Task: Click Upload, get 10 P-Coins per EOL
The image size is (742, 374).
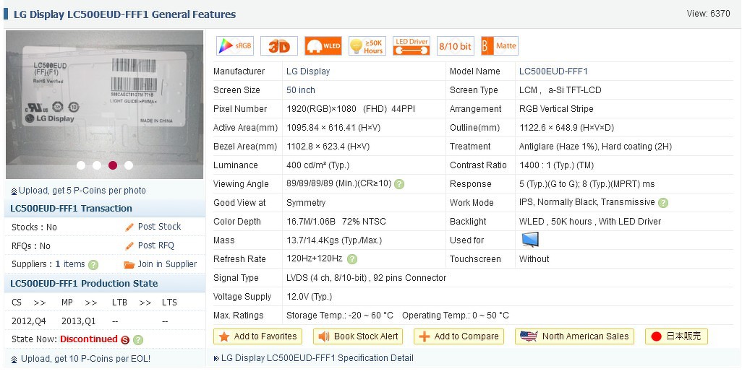Action: (85, 359)
